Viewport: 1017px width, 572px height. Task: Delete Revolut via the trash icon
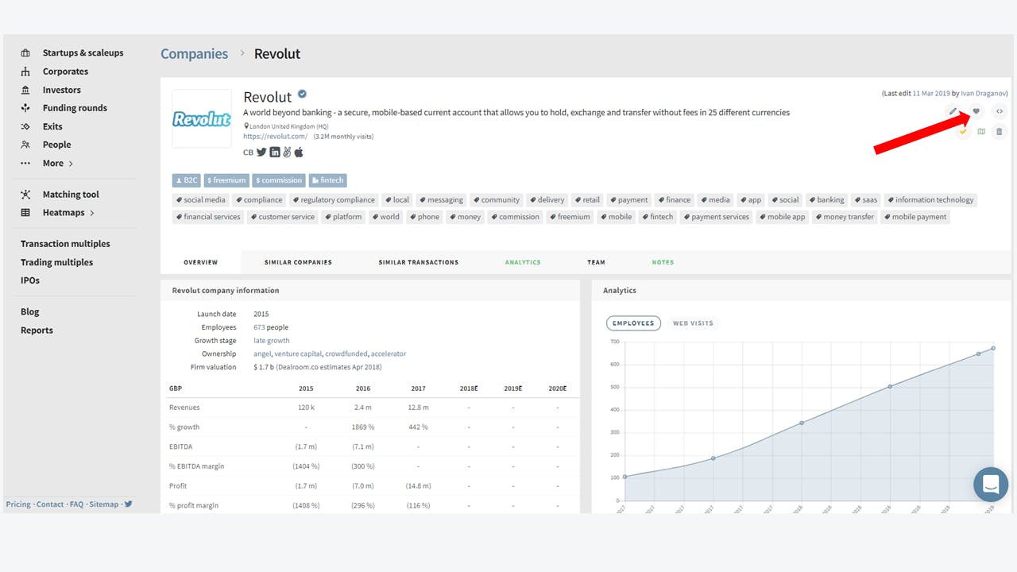coord(999,131)
